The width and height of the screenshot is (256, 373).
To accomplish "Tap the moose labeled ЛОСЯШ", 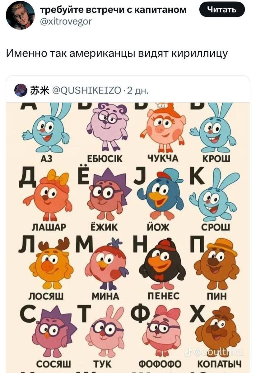I will [52, 263].
